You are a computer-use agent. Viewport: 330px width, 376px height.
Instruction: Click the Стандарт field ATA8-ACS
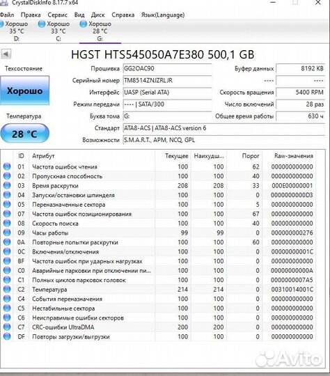pyautogui.click(x=224, y=128)
